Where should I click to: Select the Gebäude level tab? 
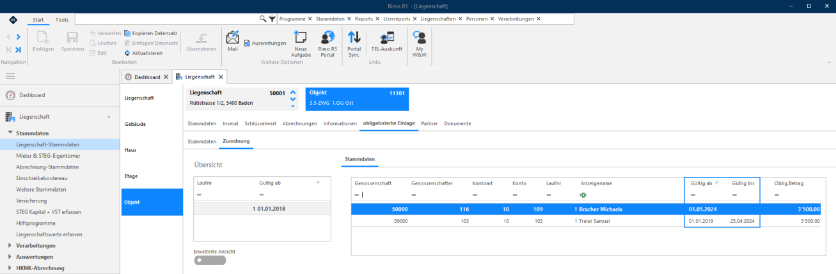tap(152, 124)
